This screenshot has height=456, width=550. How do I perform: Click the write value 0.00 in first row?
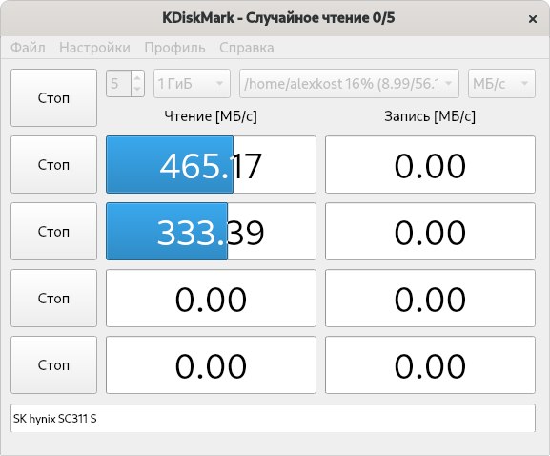click(430, 165)
